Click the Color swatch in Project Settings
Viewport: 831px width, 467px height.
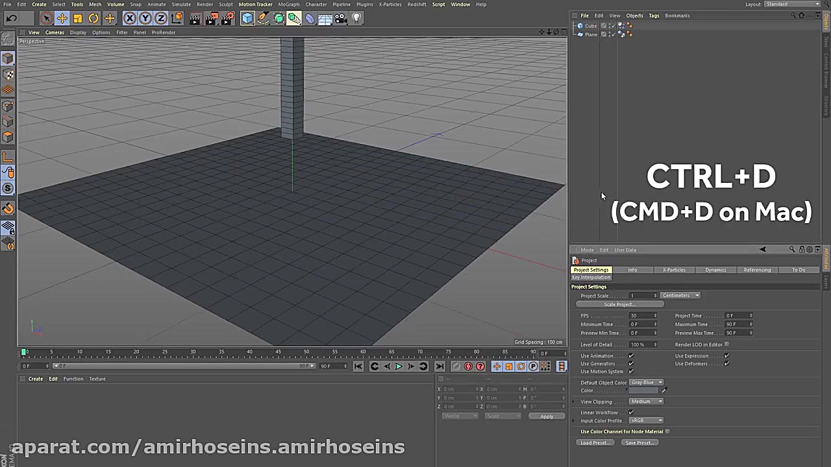pyautogui.click(x=643, y=390)
